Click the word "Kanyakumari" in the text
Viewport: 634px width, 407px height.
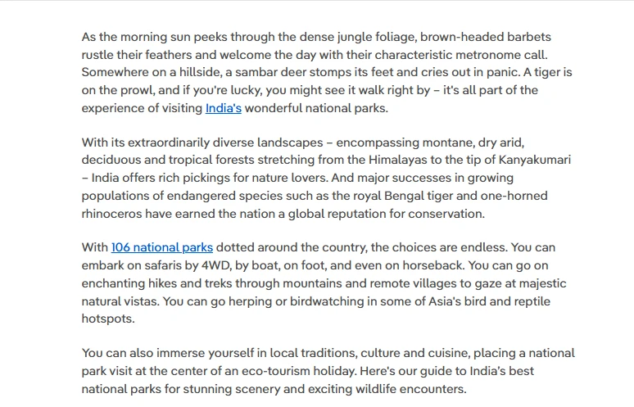point(535,160)
